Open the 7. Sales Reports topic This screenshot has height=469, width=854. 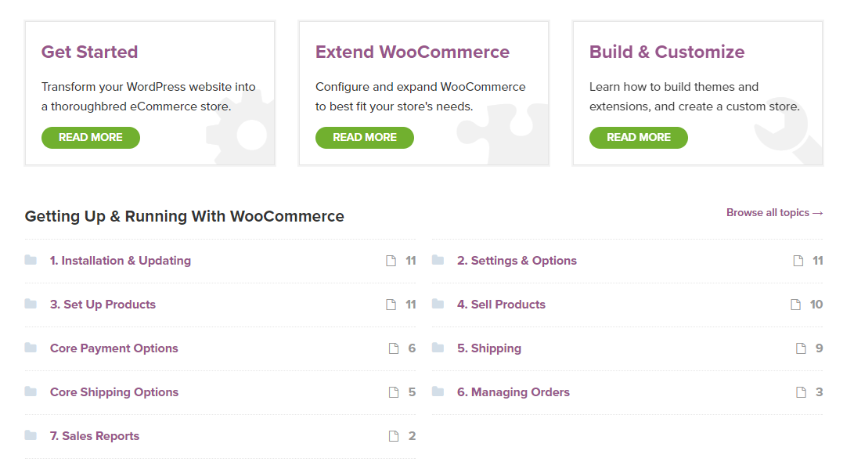click(x=95, y=436)
